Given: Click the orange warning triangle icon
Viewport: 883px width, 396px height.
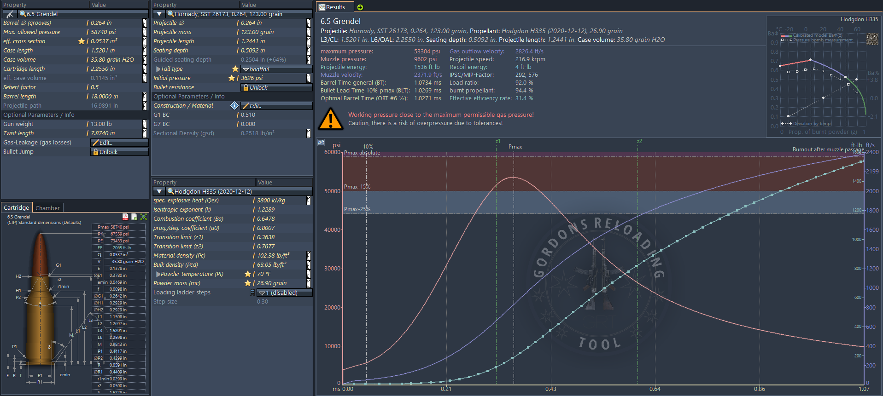Looking at the screenshot, I should pos(331,119).
